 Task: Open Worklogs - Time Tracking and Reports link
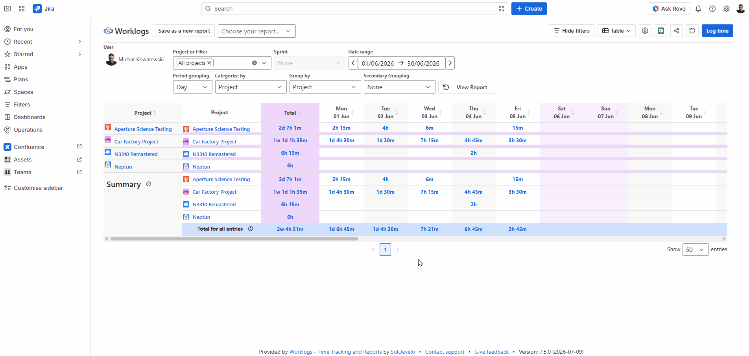point(336,352)
